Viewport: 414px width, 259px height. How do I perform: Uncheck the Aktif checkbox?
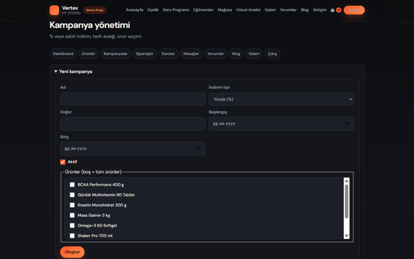[63, 162]
